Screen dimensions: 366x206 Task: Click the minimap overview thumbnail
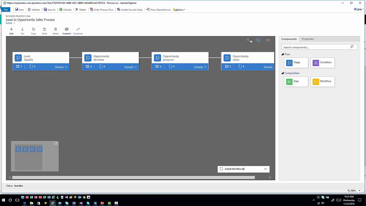[35, 156]
